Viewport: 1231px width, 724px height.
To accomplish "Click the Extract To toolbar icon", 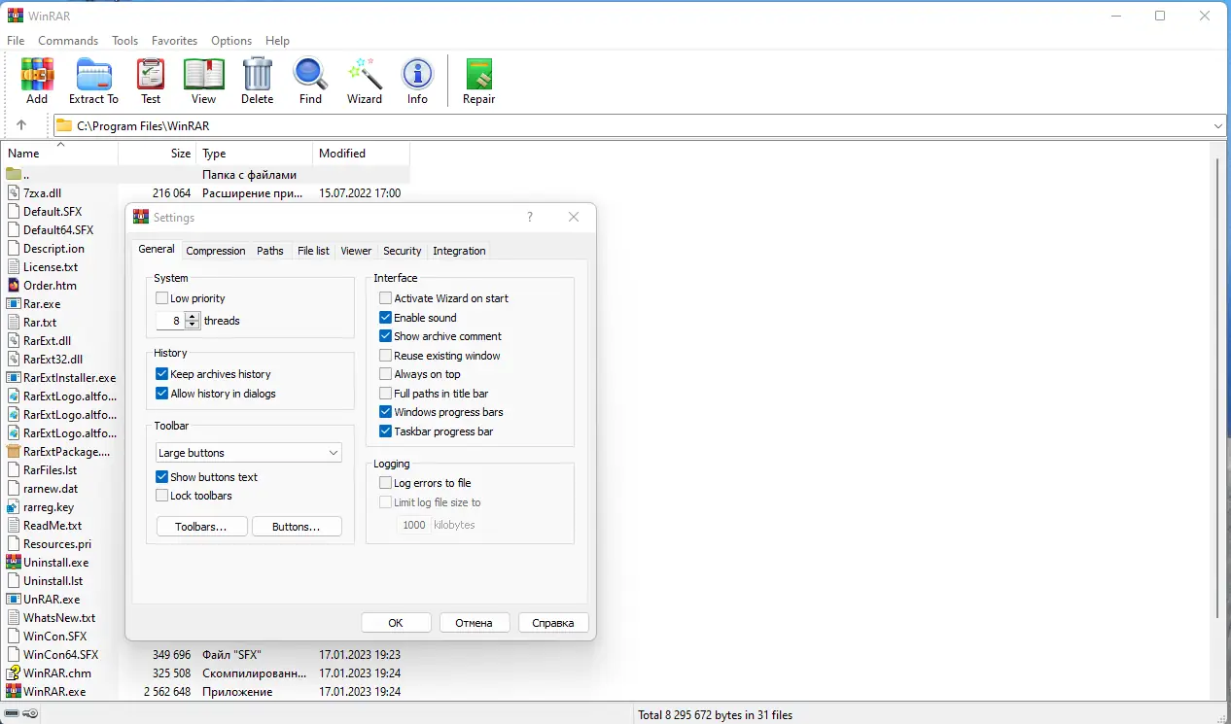I will 93,74.
